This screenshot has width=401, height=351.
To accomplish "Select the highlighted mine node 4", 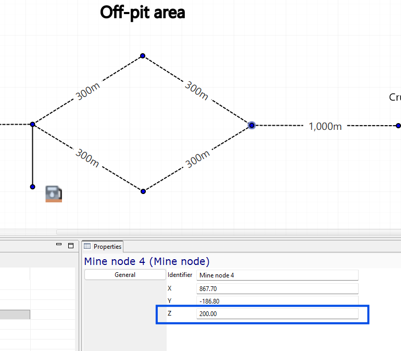I will [x=252, y=125].
